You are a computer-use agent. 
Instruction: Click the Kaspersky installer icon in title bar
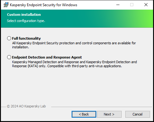(x=6, y=5)
